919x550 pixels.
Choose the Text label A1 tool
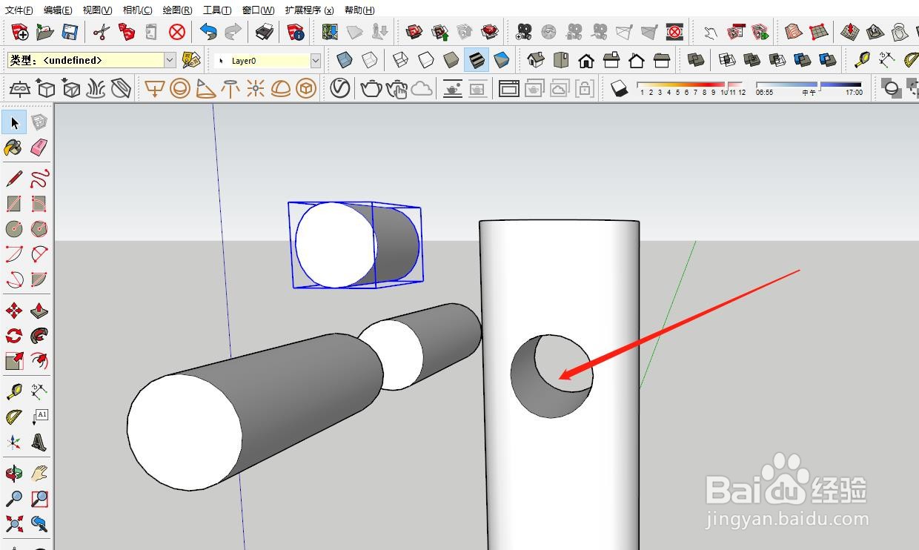tap(39, 417)
